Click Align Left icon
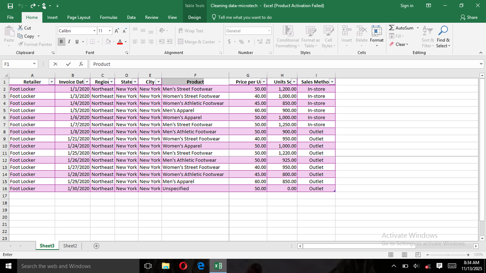The width and height of the screenshot is (486, 273). click(x=135, y=42)
